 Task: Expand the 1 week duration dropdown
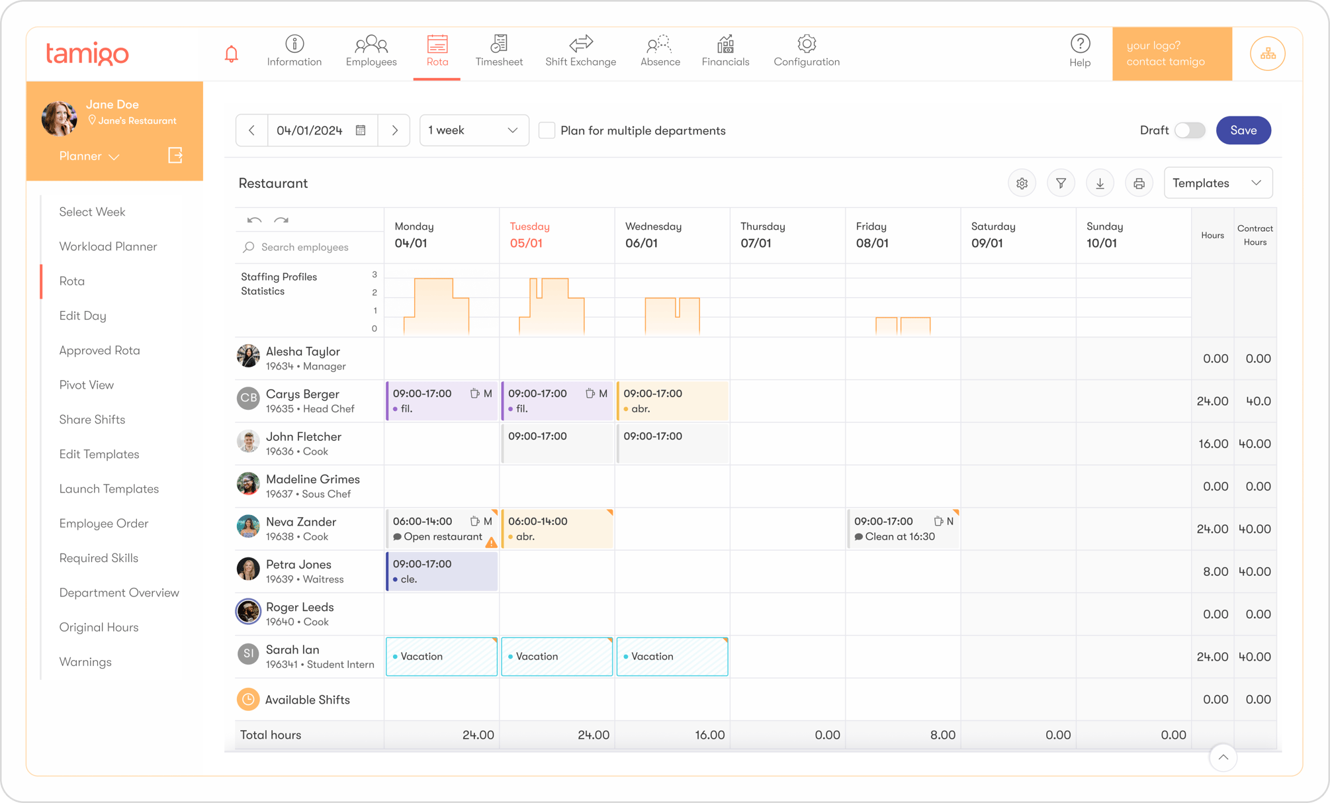[x=474, y=130]
